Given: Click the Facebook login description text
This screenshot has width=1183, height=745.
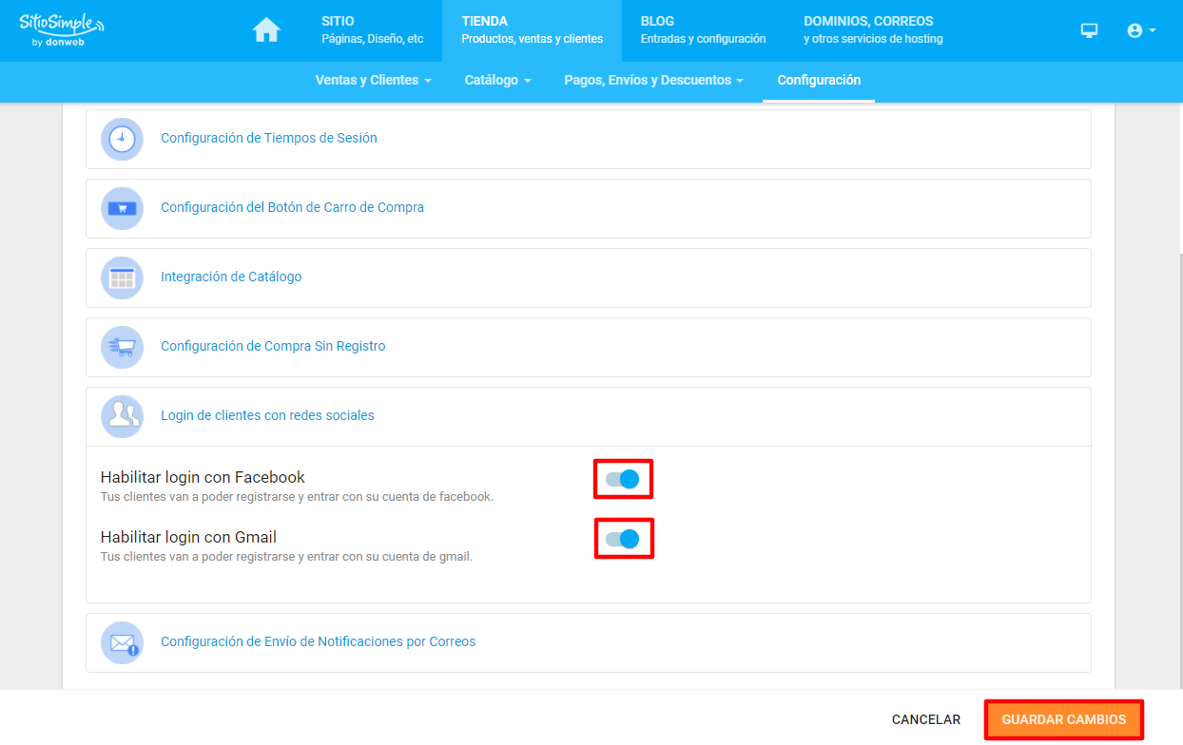Looking at the screenshot, I should 297,497.
